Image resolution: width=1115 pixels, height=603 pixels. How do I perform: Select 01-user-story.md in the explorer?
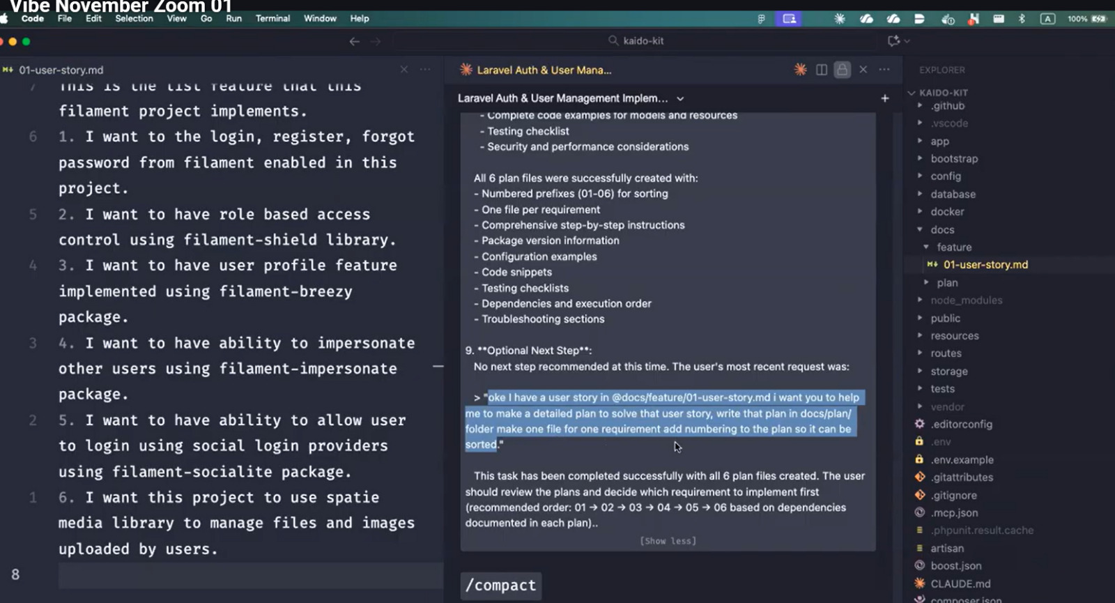985,265
